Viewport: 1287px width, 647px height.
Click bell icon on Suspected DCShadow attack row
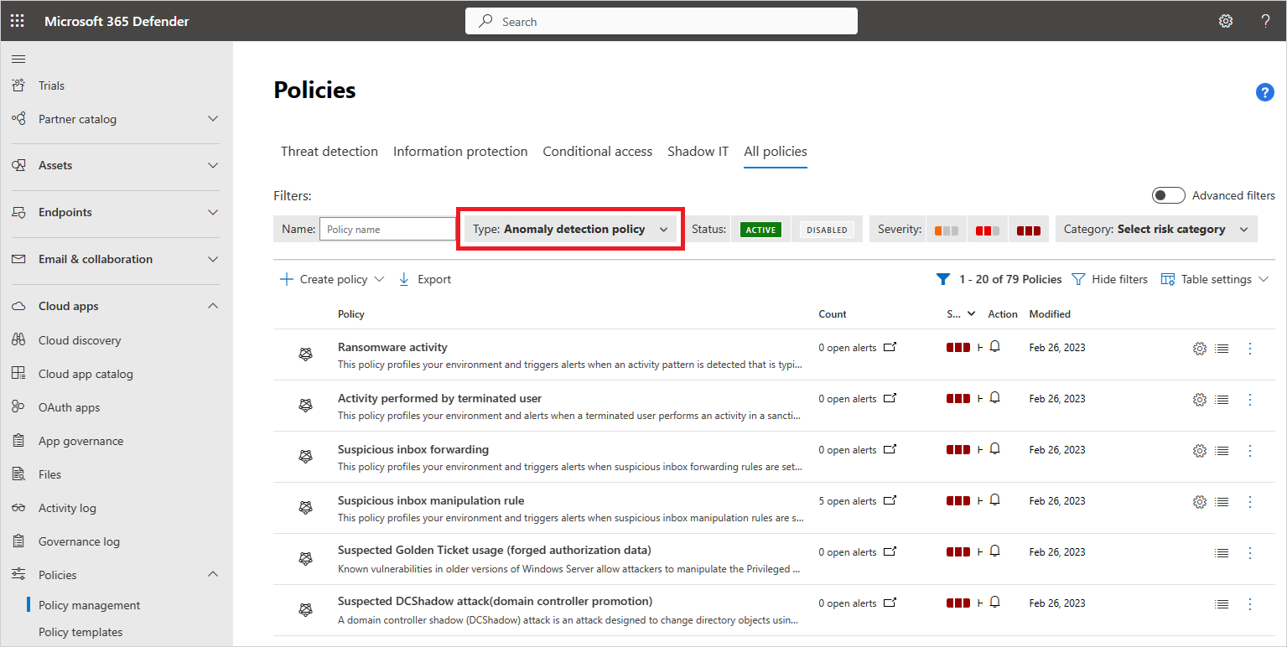(994, 603)
